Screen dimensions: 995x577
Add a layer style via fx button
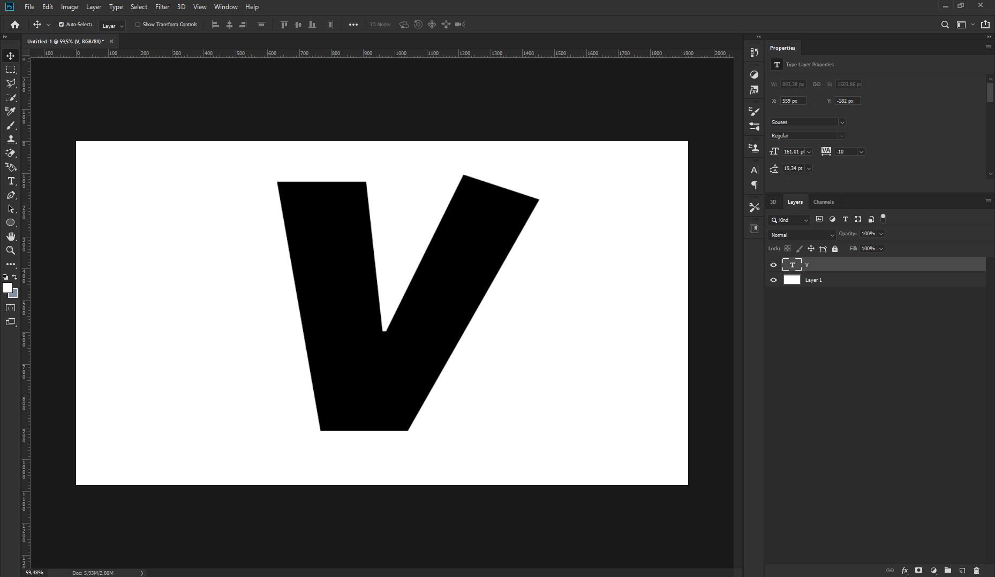(904, 571)
